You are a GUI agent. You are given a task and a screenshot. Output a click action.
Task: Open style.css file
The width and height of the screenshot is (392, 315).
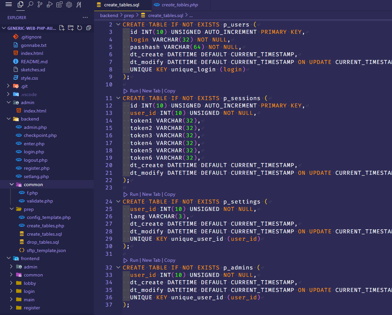pyautogui.click(x=29, y=78)
